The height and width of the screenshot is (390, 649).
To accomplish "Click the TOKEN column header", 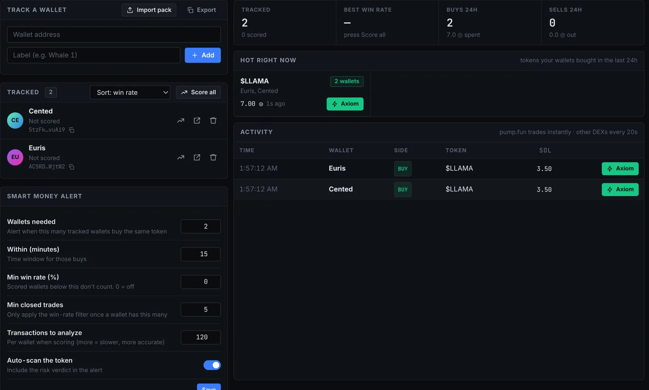I will pos(456,150).
